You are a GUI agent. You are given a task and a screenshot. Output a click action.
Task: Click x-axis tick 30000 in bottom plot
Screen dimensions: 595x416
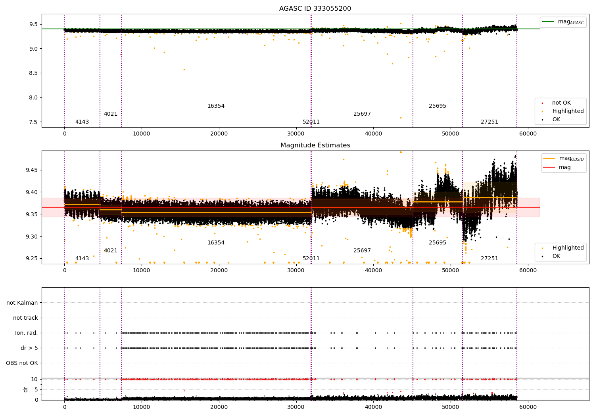[296, 407]
